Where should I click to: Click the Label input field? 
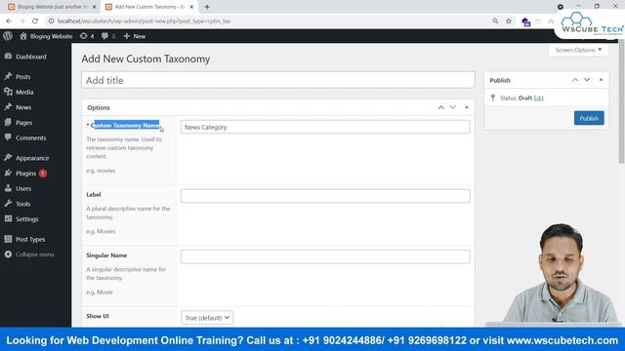(325, 196)
